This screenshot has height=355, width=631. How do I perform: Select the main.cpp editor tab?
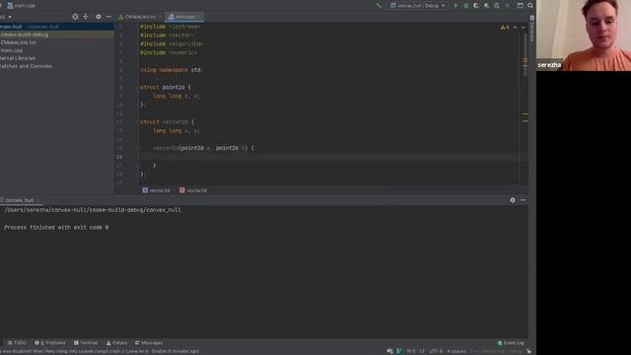point(185,17)
